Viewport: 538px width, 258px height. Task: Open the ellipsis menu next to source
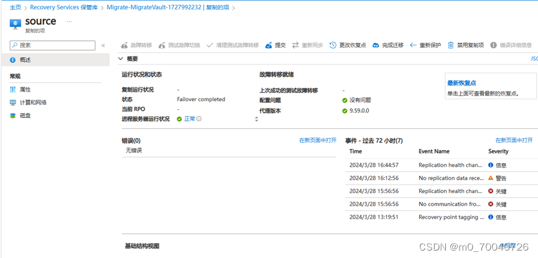69,21
